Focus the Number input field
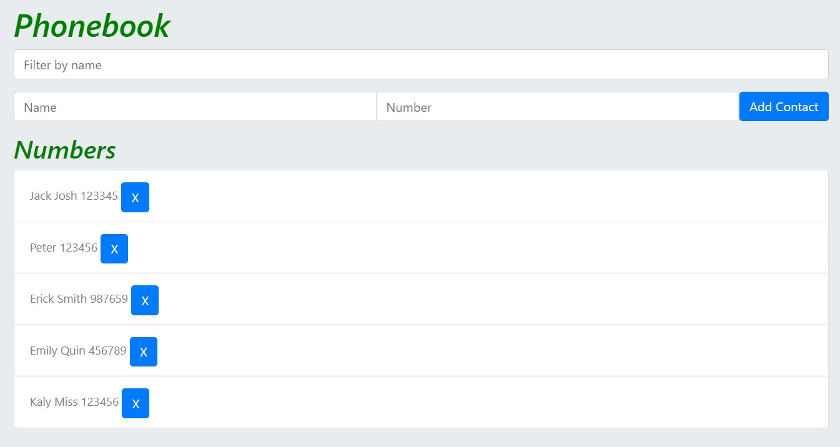Screen dimensions: 840x447 click(x=557, y=107)
